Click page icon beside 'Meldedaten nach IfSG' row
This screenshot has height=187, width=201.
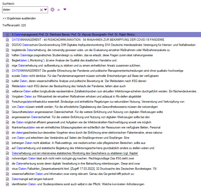(7, 86)
